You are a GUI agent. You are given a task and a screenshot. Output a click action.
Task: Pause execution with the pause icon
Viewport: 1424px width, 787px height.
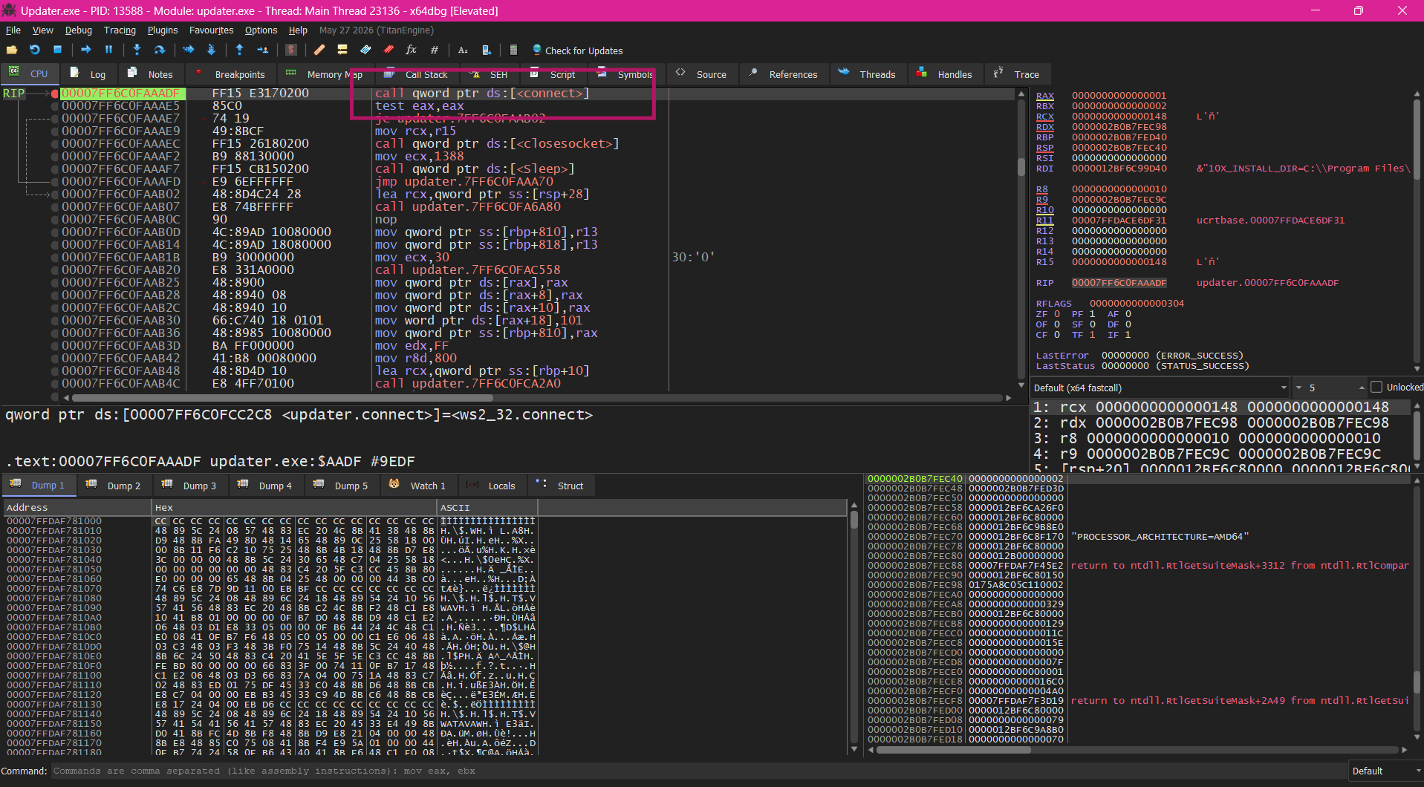[x=108, y=50]
